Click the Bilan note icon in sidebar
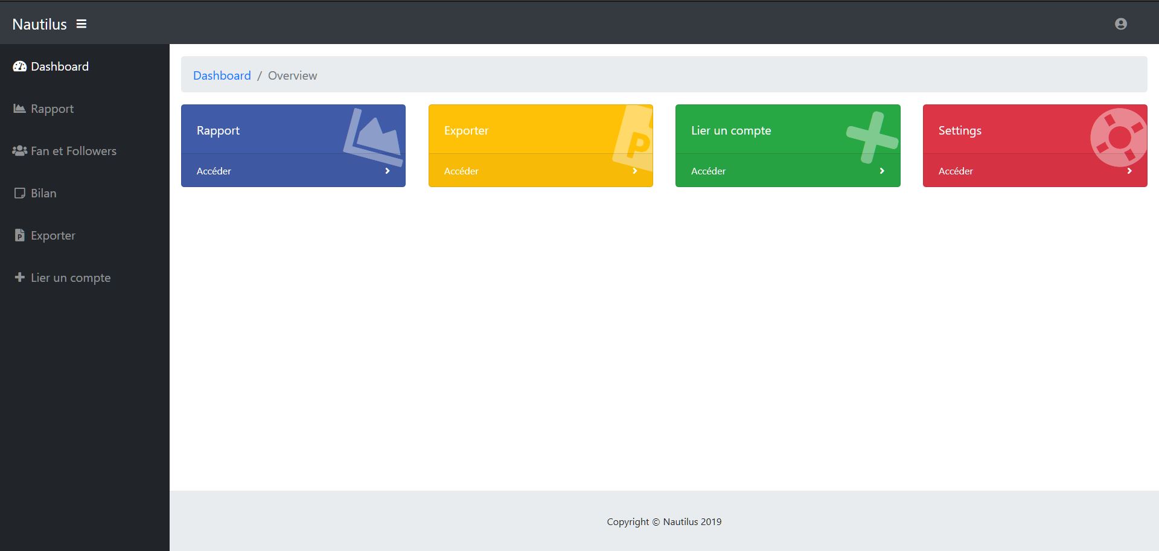 pos(19,193)
